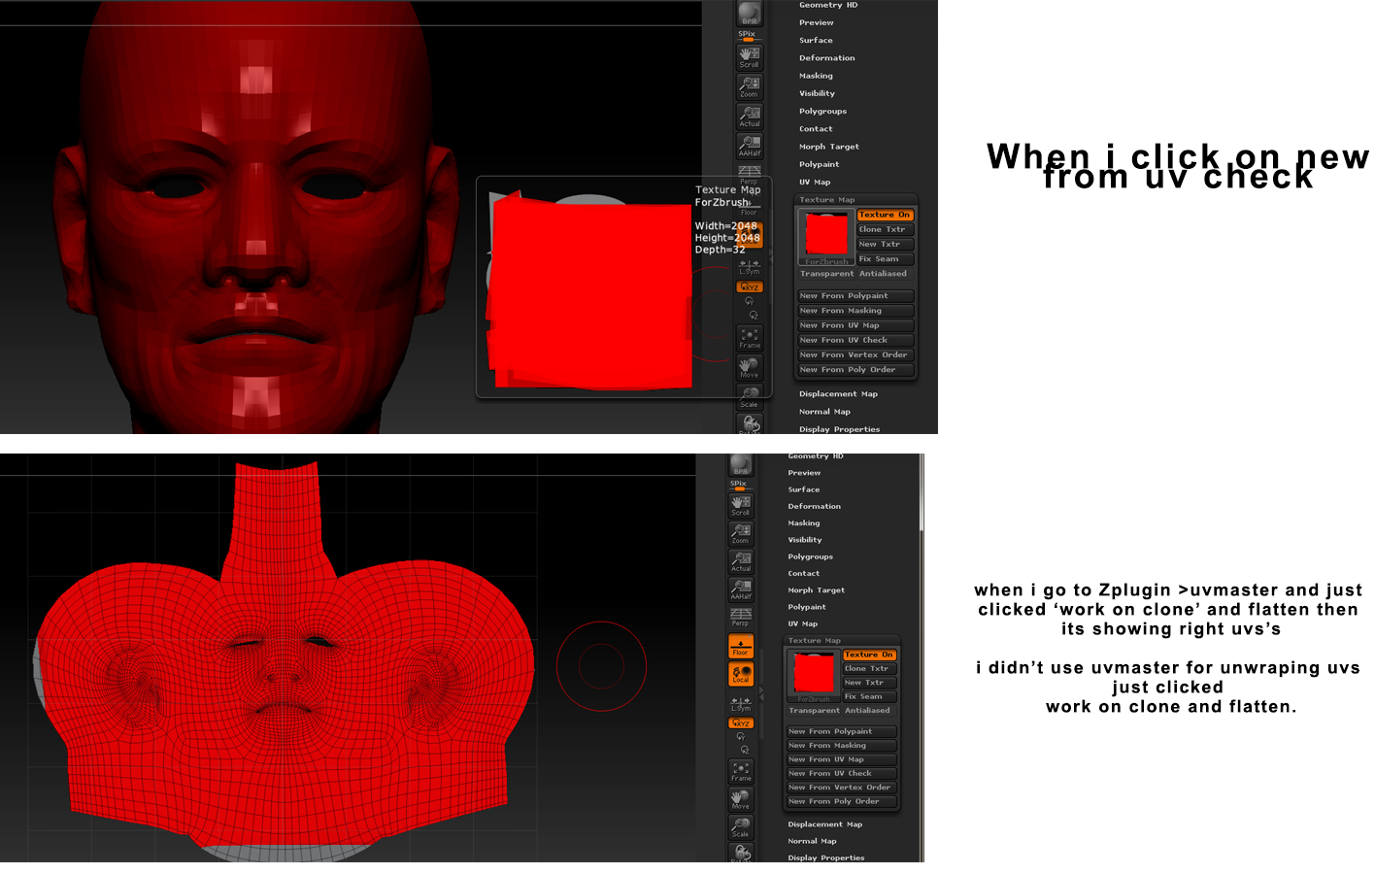Viewport: 1375px width, 874px height.
Task: Toggle the orange Local button in lower screenshot
Action: click(741, 674)
